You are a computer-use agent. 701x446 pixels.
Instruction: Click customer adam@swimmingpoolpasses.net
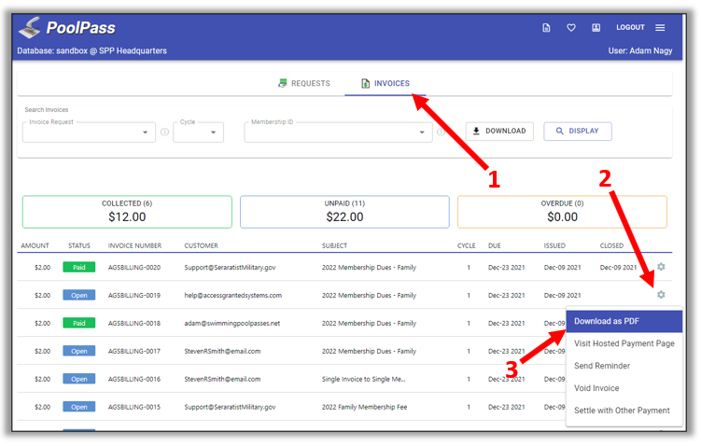point(232,324)
